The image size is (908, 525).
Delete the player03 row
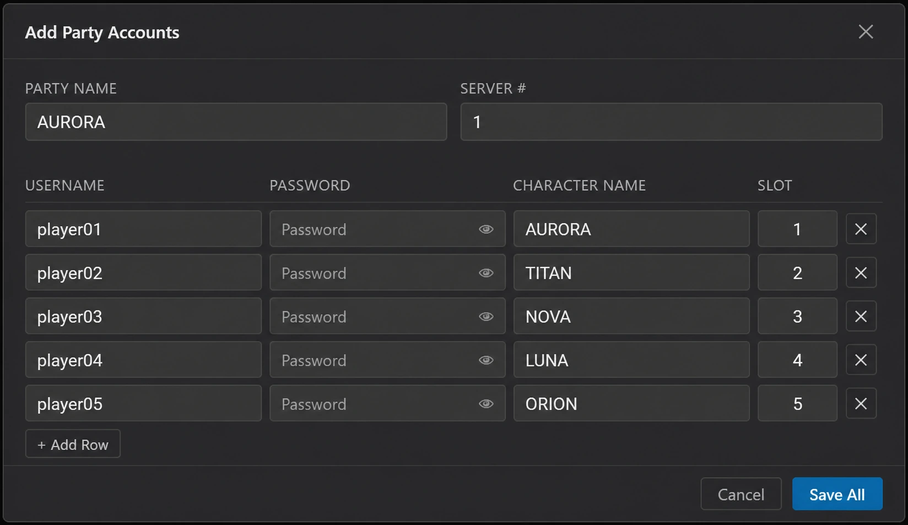coord(861,316)
